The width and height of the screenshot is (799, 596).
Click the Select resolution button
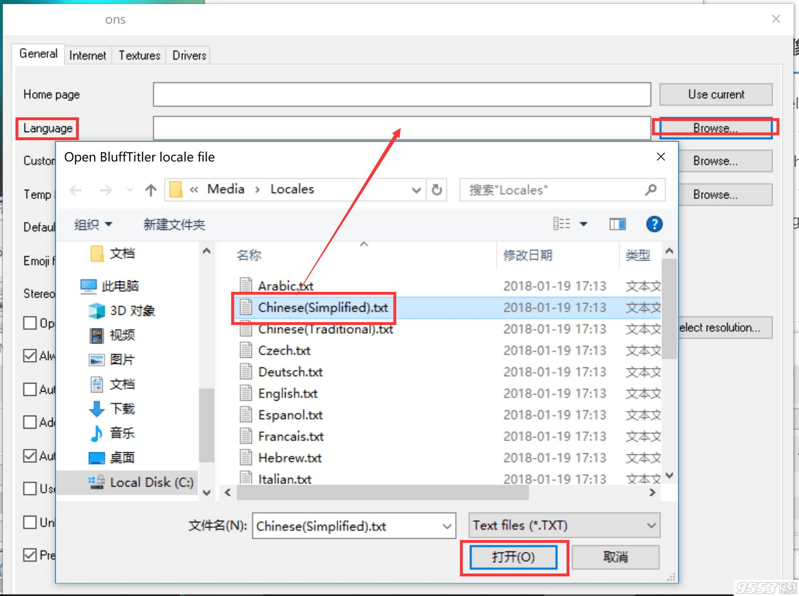tap(725, 327)
